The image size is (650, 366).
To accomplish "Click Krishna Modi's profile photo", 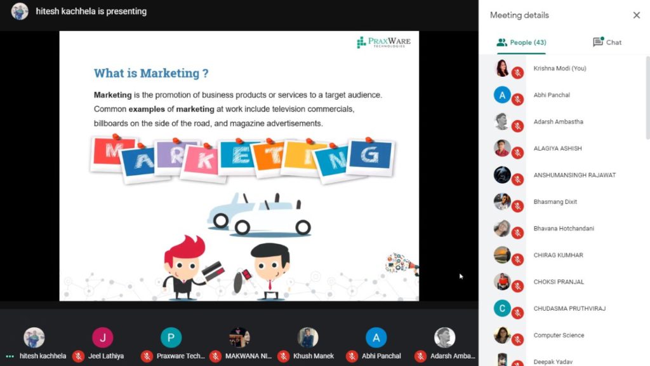I will pos(502,68).
